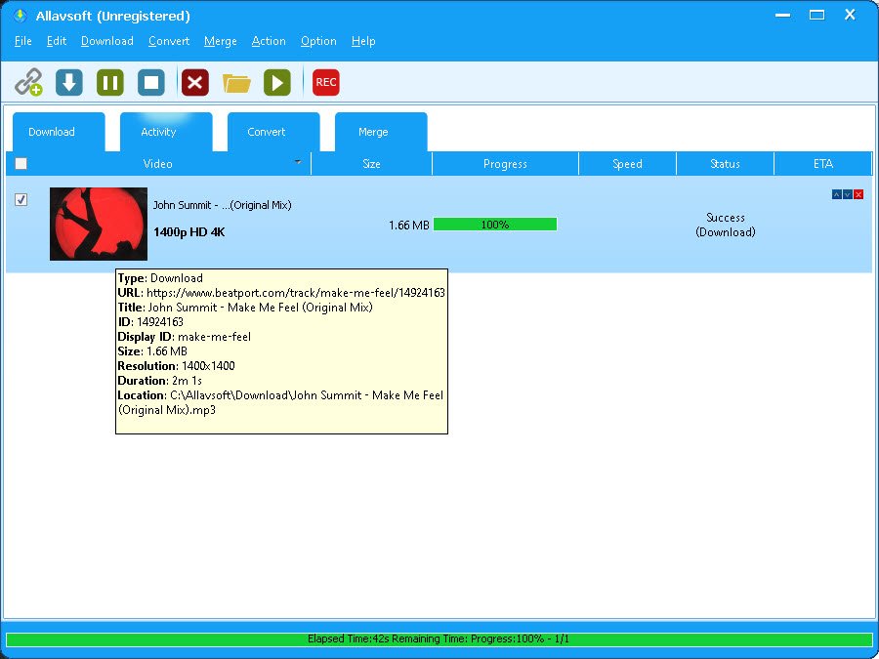Click the title "John Summit - ...(Original Mix)"
The image size is (879, 659).
click(x=223, y=205)
